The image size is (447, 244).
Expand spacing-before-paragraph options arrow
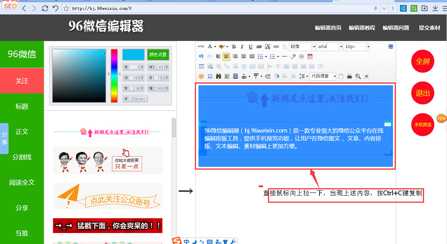tap(249, 76)
